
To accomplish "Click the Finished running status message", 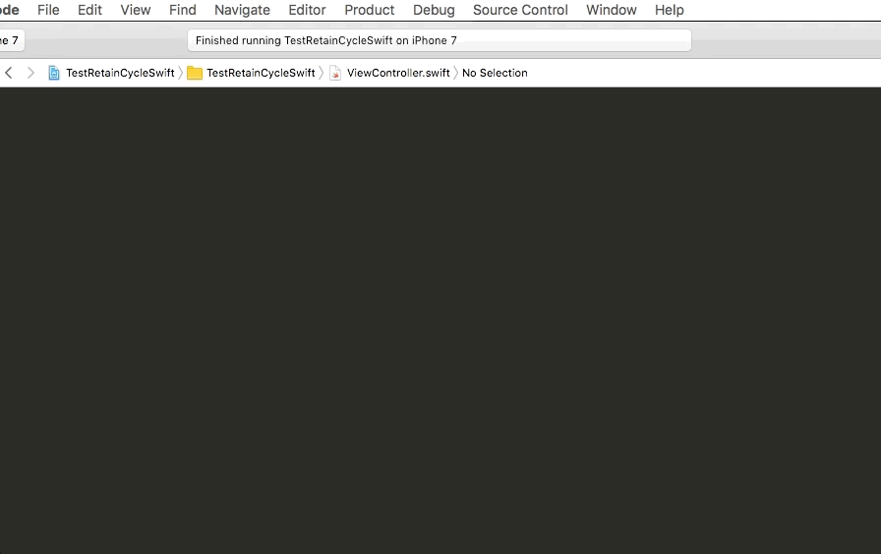I will pos(325,40).
